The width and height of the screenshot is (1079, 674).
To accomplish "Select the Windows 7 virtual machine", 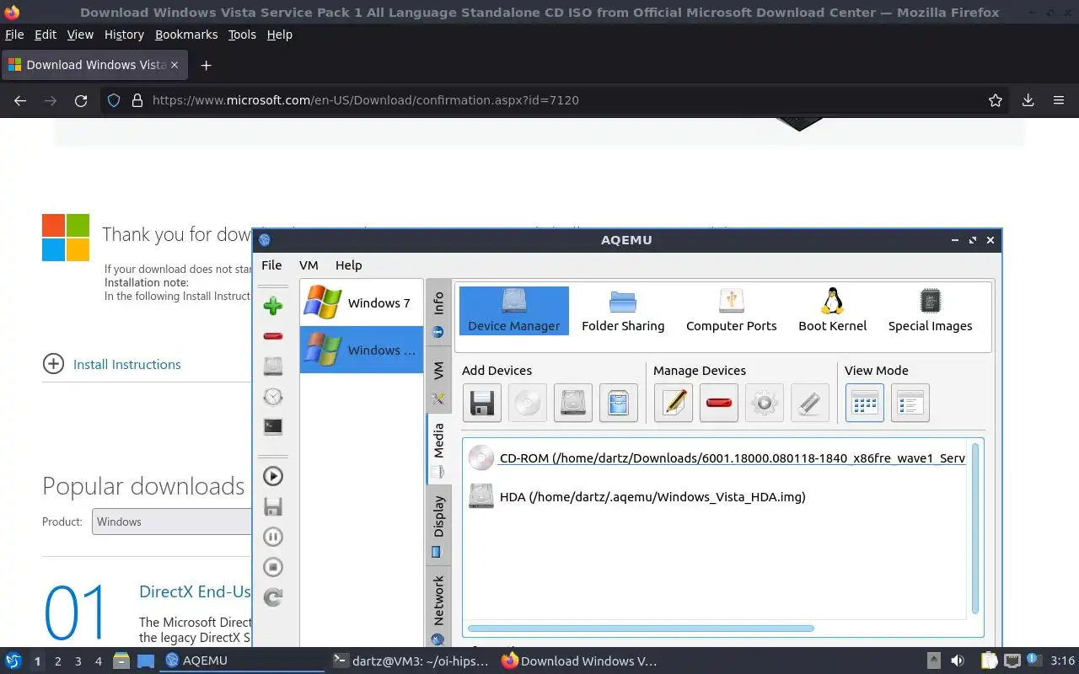I will (361, 302).
